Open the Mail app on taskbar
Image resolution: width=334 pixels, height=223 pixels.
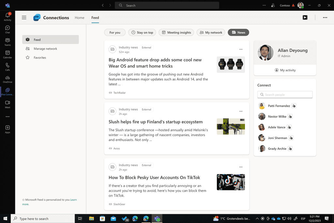click(x=113, y=218)
